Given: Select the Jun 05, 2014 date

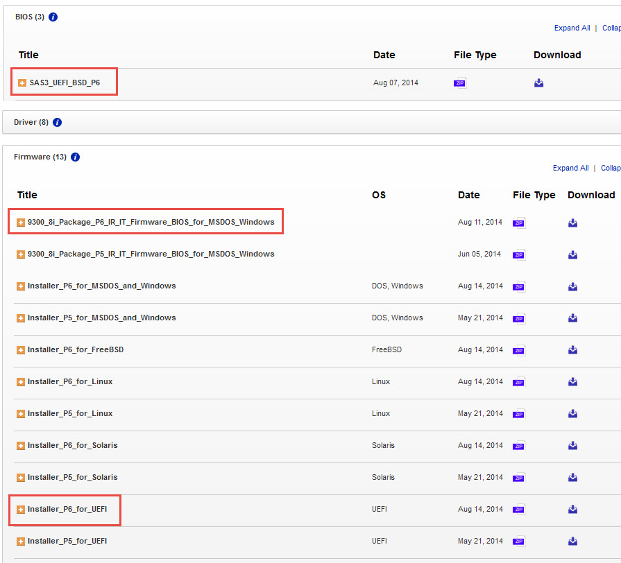Looking at the screenshot, I should (479, 254).
